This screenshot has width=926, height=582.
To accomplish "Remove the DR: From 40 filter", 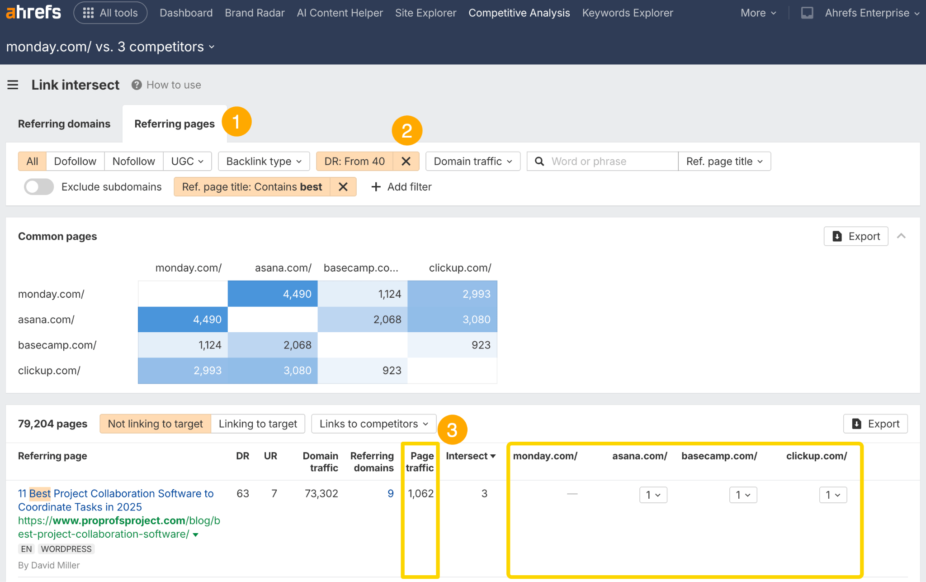I will 406,161.
